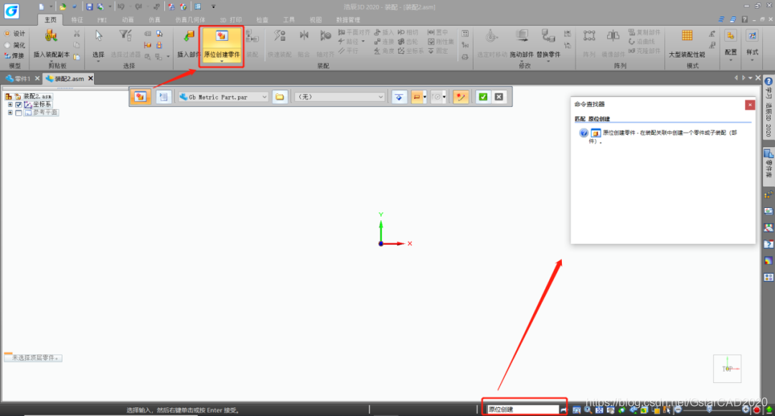This screenshot has height=416, width=775.
Task: Click the fit view icon in status bar
Action: 599,410
